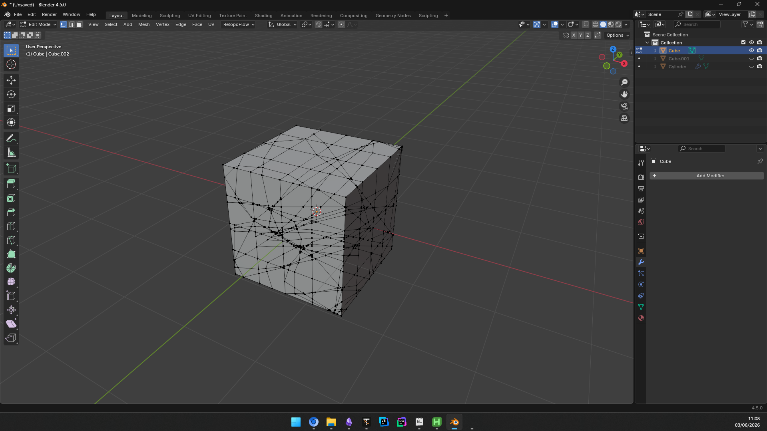Choose the Inset Faces tool
767x431 pixels.
tap(11, 198)
